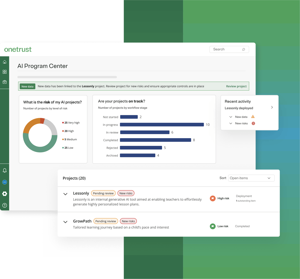The image size is (300, 279).
Task: Expand the Lessonly project row
Action: pyautogui.click(x=65, y=194)
